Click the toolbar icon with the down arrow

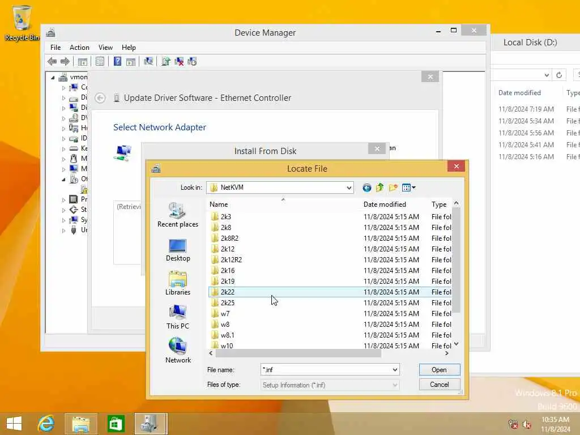click(193, 61)
